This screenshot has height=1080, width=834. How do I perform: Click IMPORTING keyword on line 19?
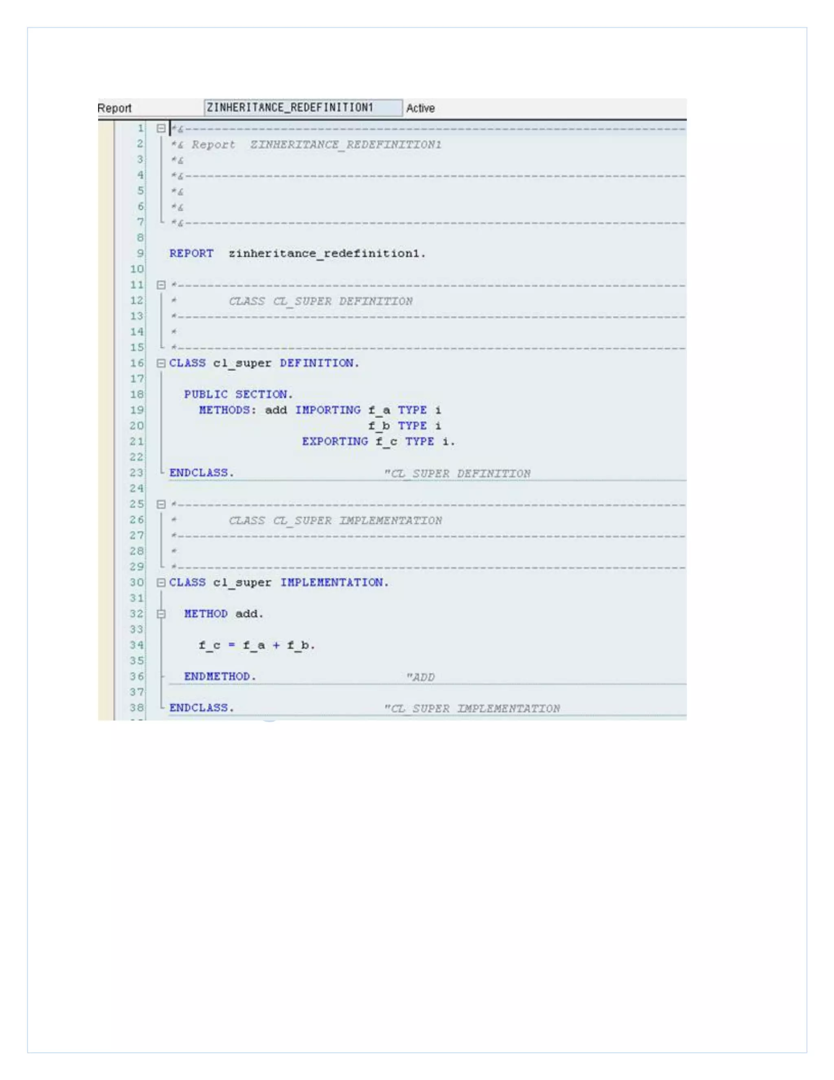(x=328, y=410)
